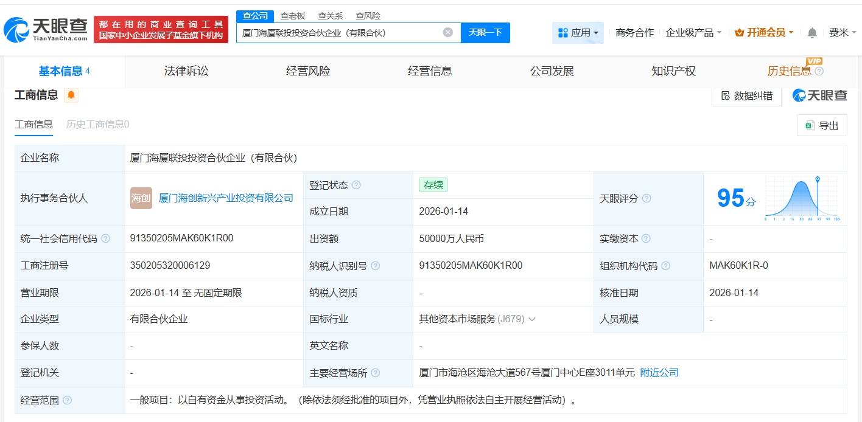This screenshot has height=422, width=862.
Task: Switch to the 法律诉讼 tab
Action: coord(186,71)
